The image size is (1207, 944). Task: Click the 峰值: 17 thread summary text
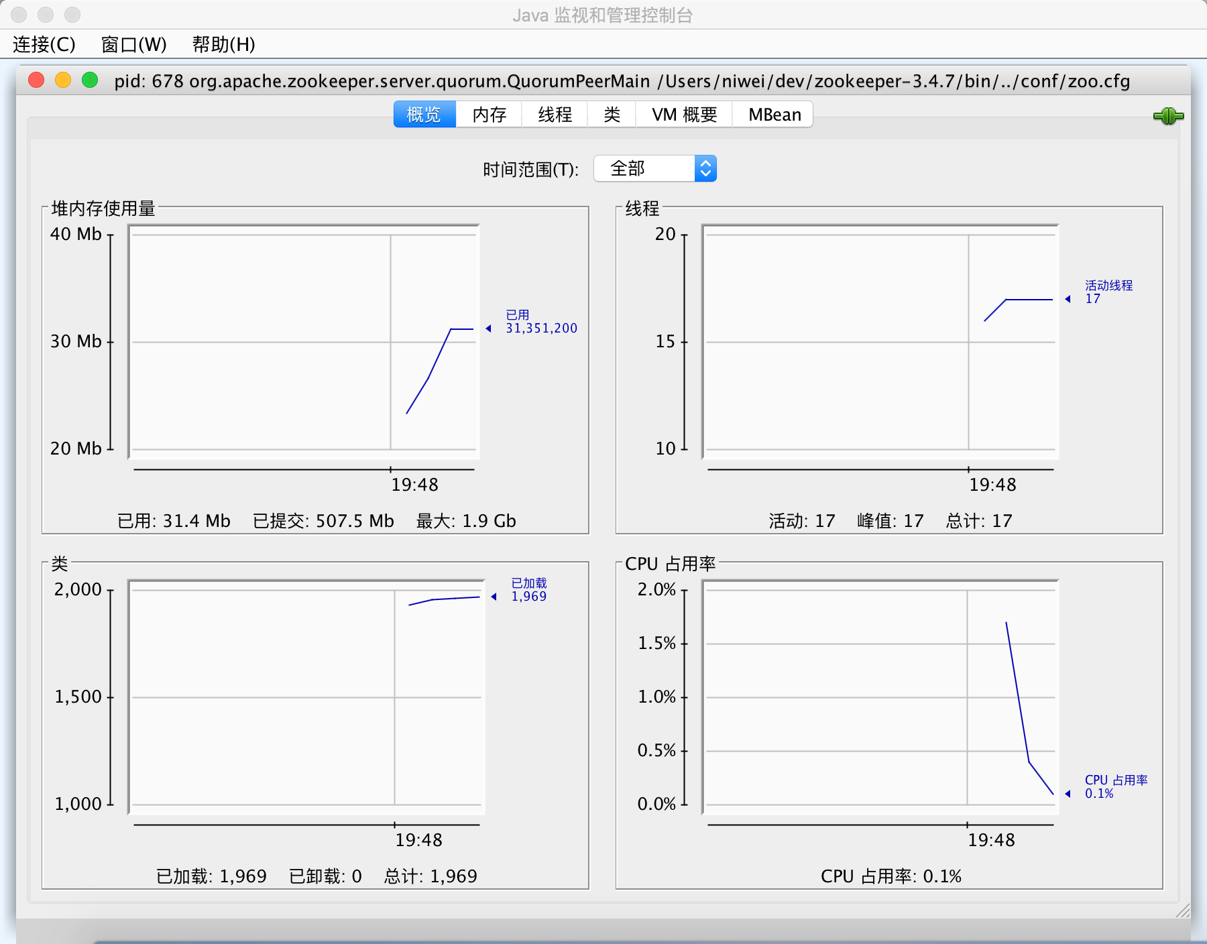pyautogui.click(x=890, y=521)
